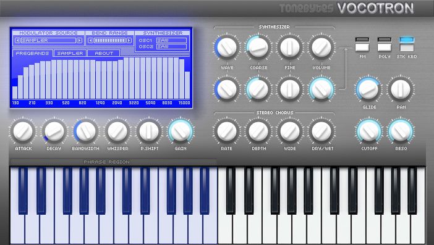Click the Attack knob

23,131
